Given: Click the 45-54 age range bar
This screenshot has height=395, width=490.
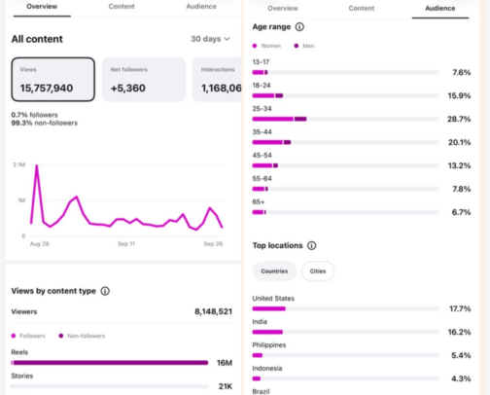Looking at the screenshot, I should point(345,165).
